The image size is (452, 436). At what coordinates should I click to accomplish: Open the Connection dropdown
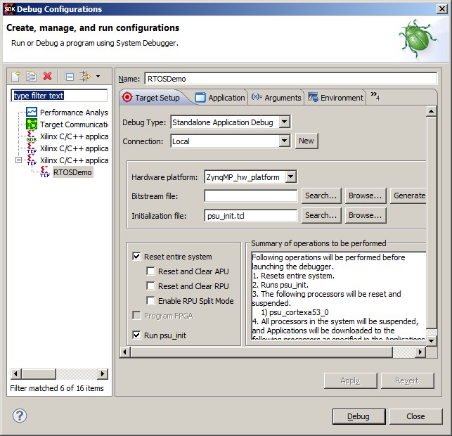point(284,141)
